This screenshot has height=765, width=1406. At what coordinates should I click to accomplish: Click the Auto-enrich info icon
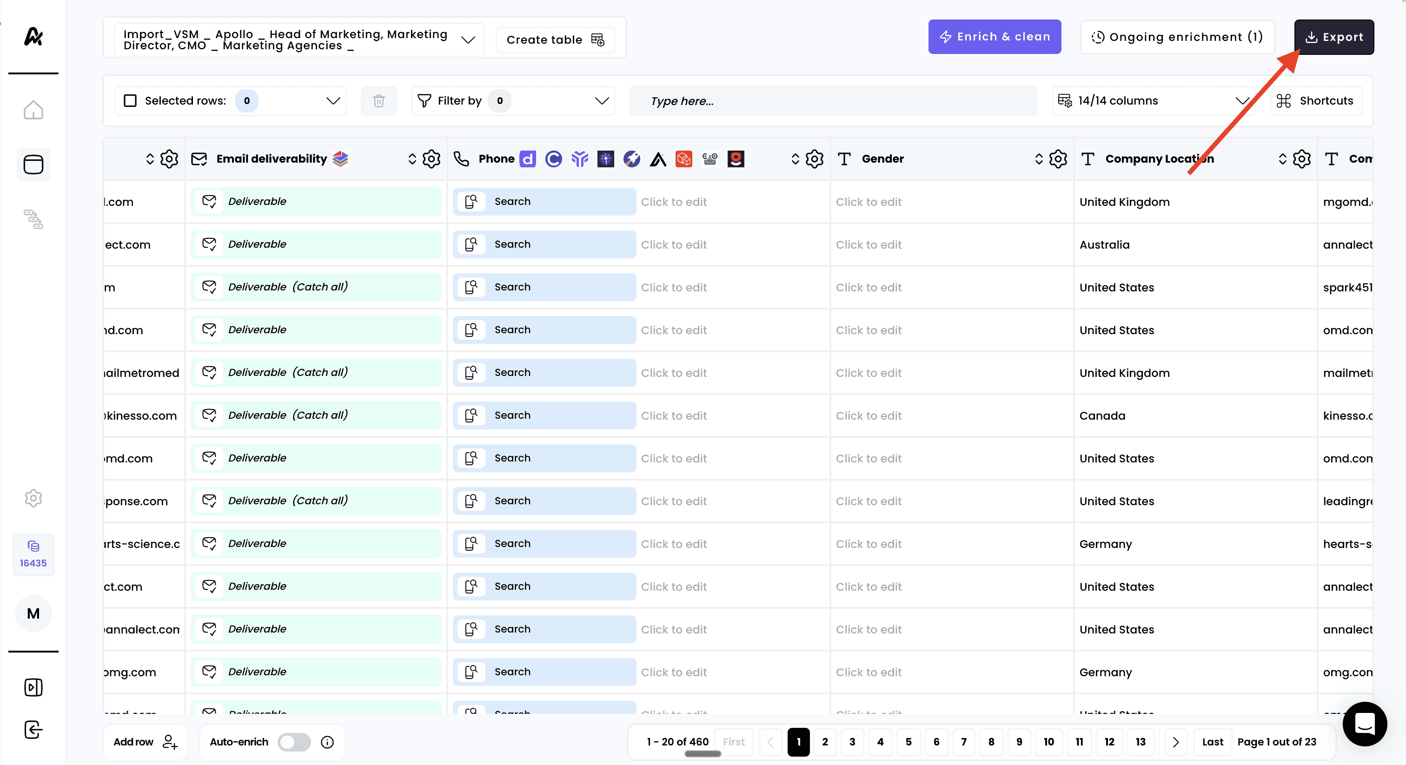tap(327, 742)
